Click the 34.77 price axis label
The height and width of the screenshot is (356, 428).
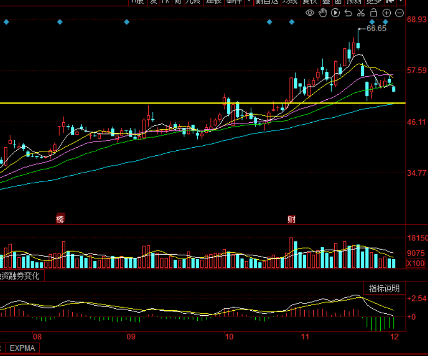(417, 173)
